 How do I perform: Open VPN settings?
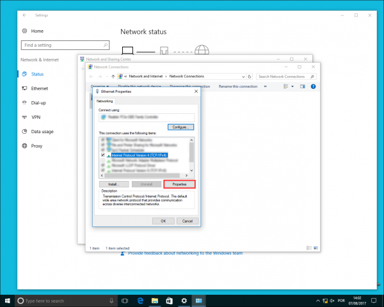coord(36,117)
